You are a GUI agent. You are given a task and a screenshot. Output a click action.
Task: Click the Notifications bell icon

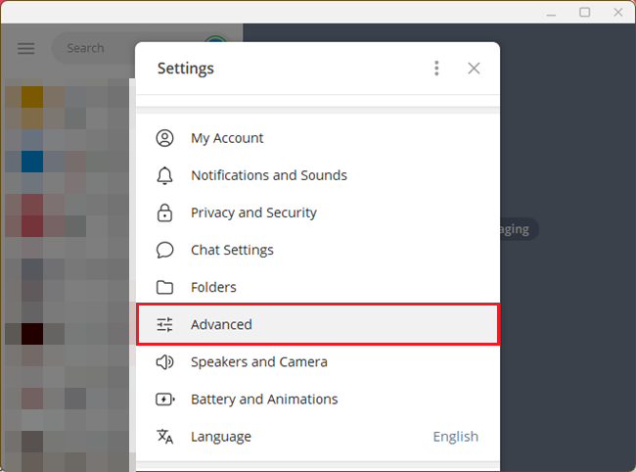[164, 175]
